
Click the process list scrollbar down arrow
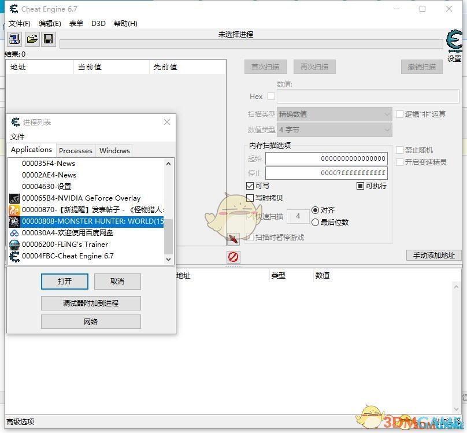point(168,260)
